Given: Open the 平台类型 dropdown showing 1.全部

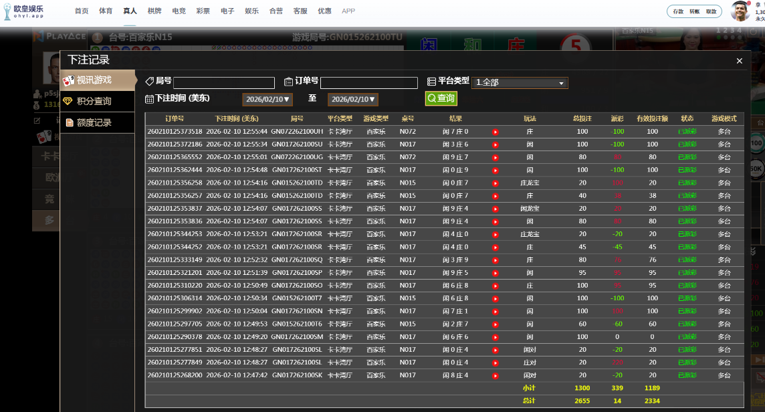Looking at the screenshot, I should 520,83.
